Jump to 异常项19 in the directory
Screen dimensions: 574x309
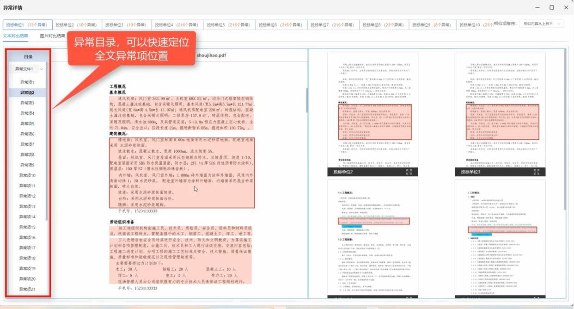pyautogui.click(x=27, y=268)
